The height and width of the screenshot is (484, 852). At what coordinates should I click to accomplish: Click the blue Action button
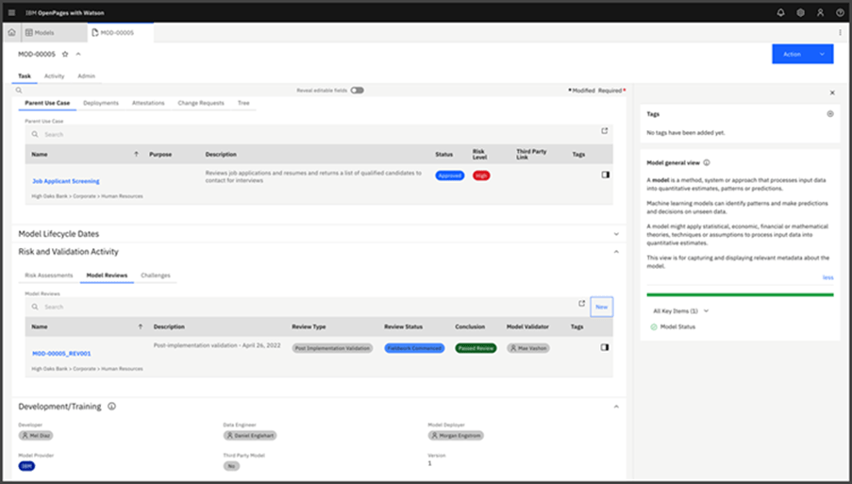(792, 54)
